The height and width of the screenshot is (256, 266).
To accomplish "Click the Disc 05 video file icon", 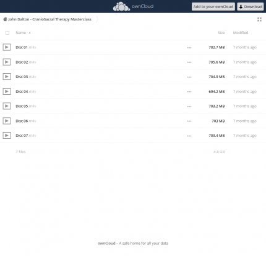I will coord(7,106).
